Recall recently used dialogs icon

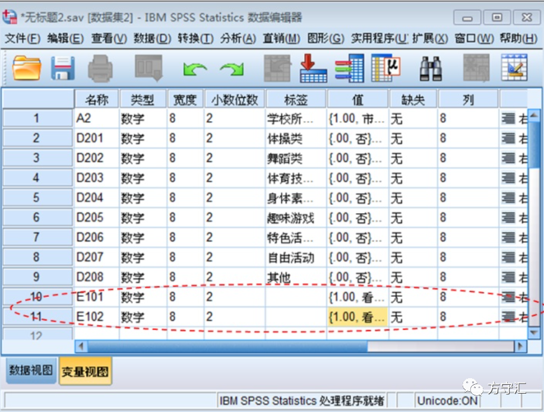[148, 68]
